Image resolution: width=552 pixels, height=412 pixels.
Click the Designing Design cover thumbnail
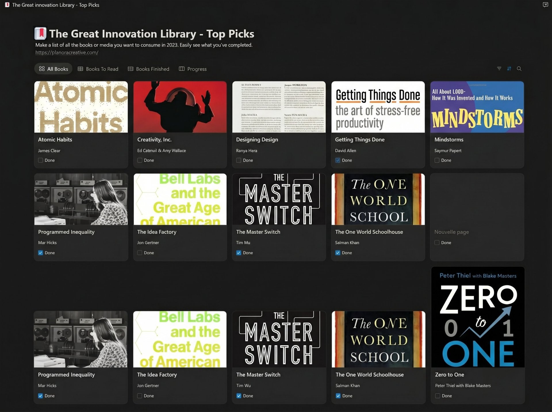pos(279,107)
